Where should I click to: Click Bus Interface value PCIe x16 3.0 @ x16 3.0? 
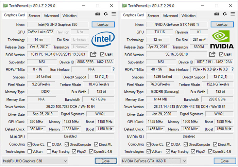(x=210, y=69)
